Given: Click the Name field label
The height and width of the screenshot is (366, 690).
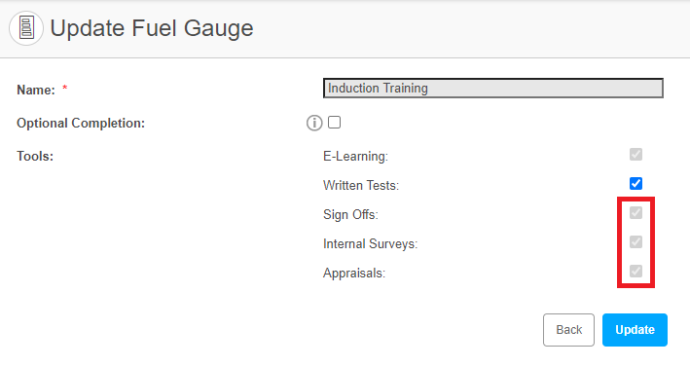Looking at the screenshot, I should click(x=36, y=90).
